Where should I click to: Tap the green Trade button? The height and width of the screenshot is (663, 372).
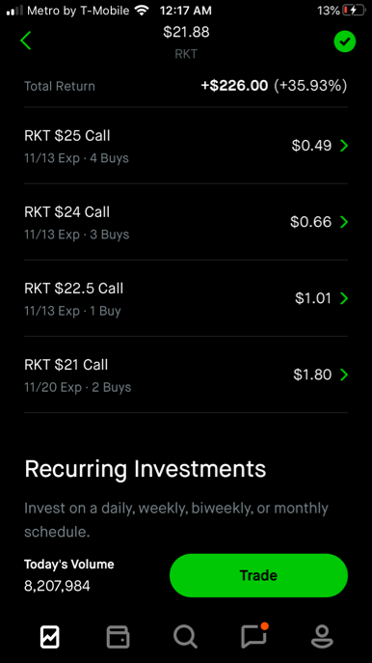(258, 575)
